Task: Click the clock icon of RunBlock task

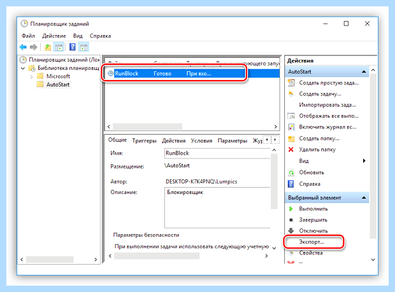Action: pos(111,73)
